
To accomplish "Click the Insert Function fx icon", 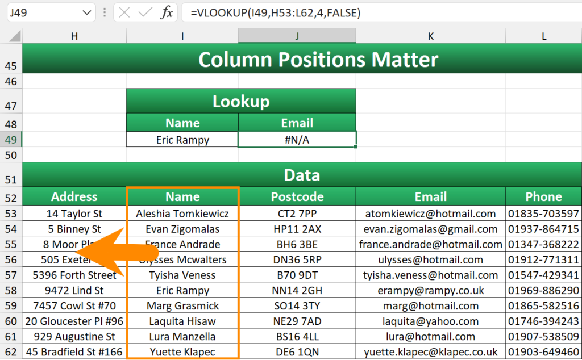I will 166,12.
